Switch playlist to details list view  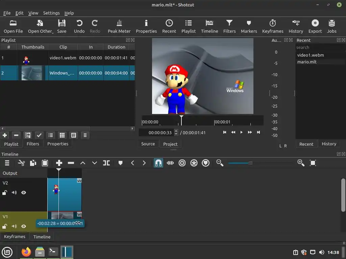pyautogui.click(x=51, y=135)
